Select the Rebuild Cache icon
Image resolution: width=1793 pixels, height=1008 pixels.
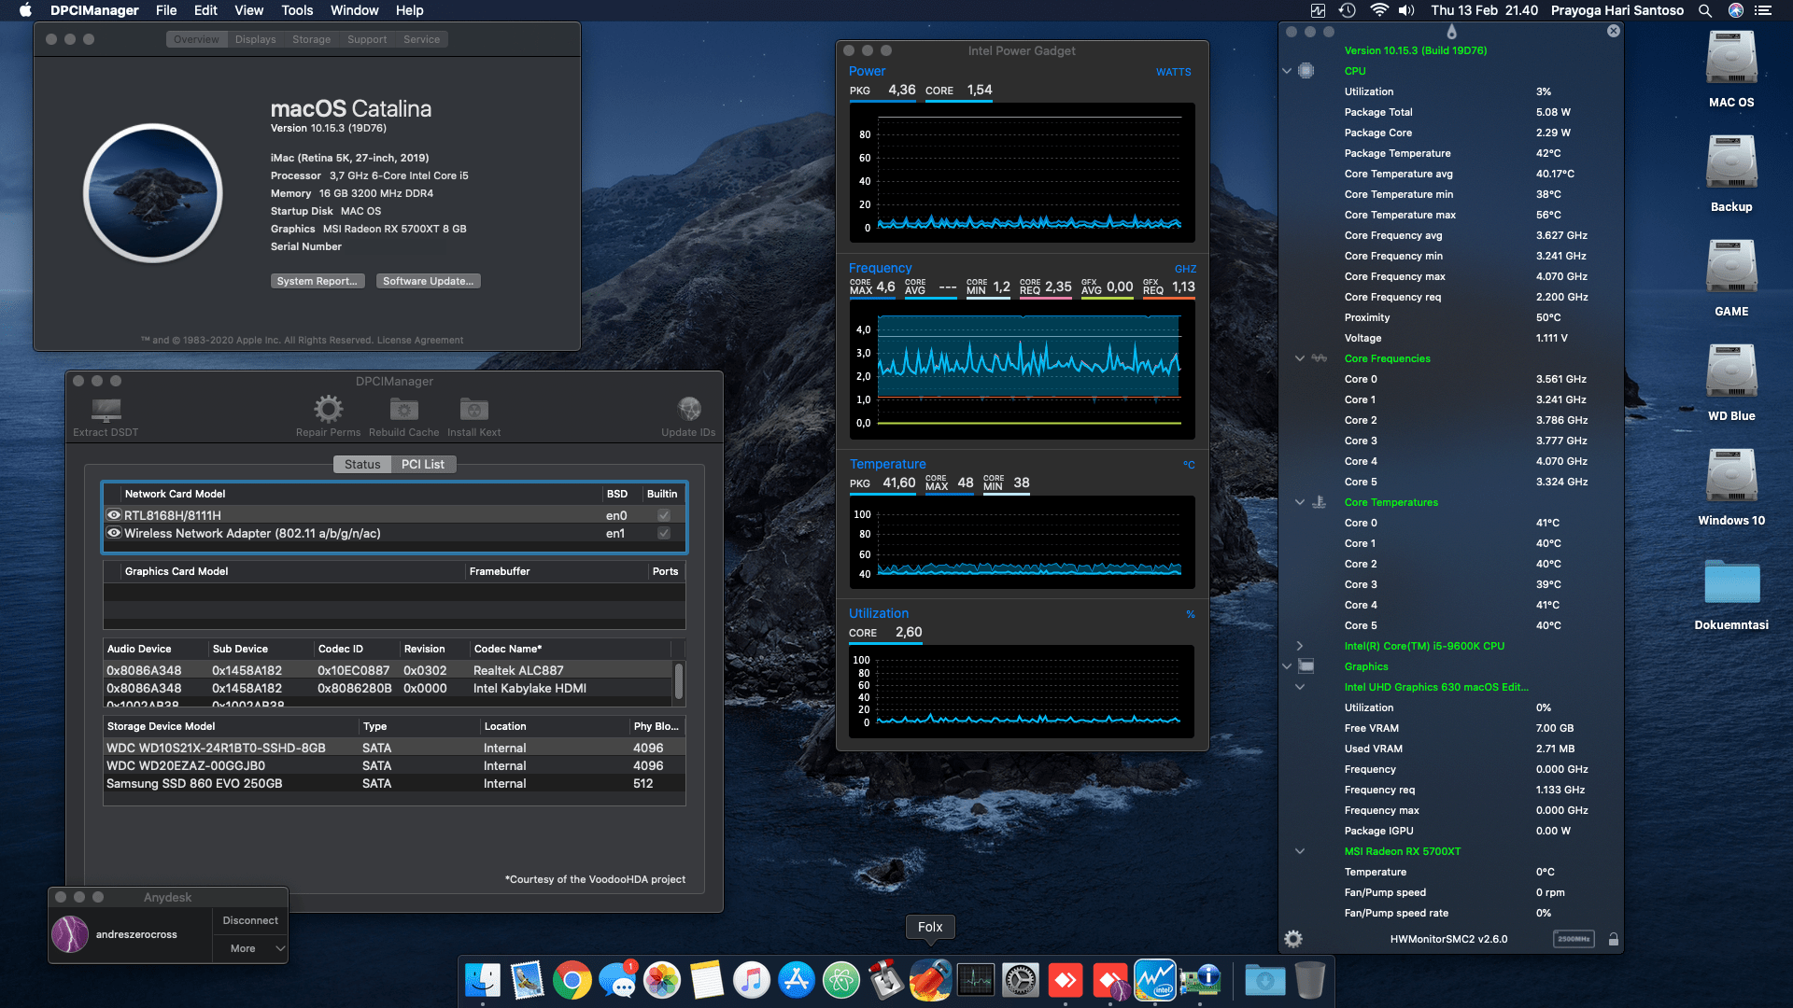402,411
